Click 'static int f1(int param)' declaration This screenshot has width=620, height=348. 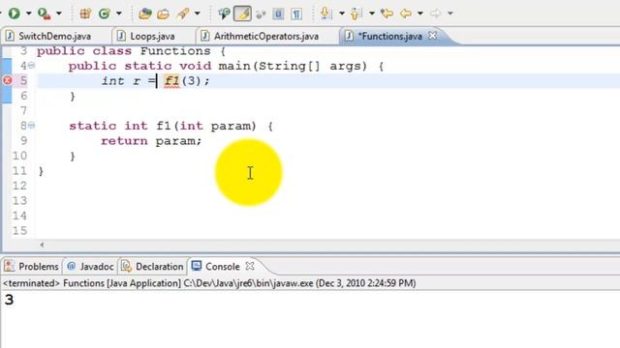point(163,126)
